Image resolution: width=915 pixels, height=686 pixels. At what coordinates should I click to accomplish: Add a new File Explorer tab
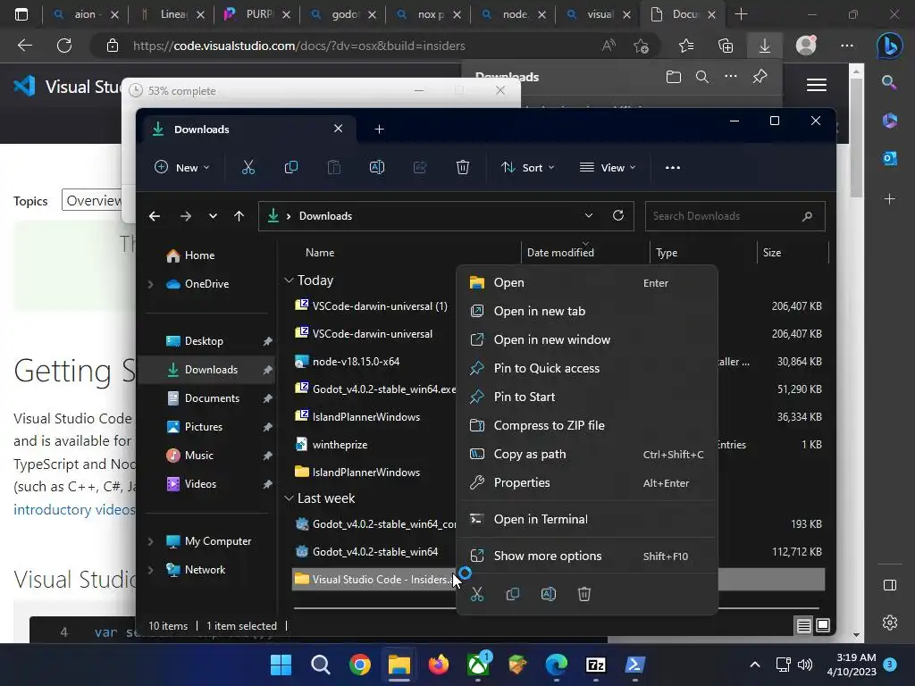tap(379, 129)
